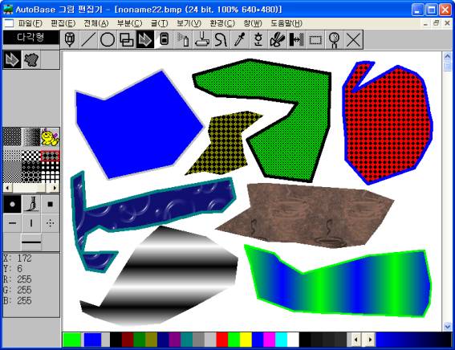Switch to the filled blob polygon mode
Screen dimensions: 455x350
pos(31,59)
